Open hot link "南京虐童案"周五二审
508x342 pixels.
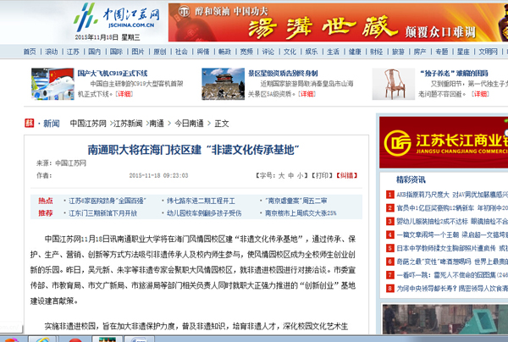tap(296, 201)
